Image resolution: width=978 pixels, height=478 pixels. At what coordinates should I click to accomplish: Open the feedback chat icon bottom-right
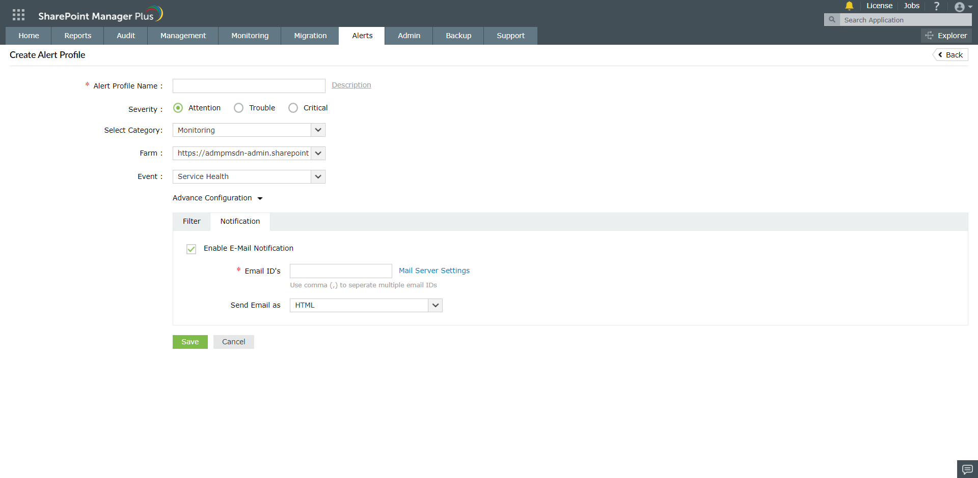coord(966,469)
